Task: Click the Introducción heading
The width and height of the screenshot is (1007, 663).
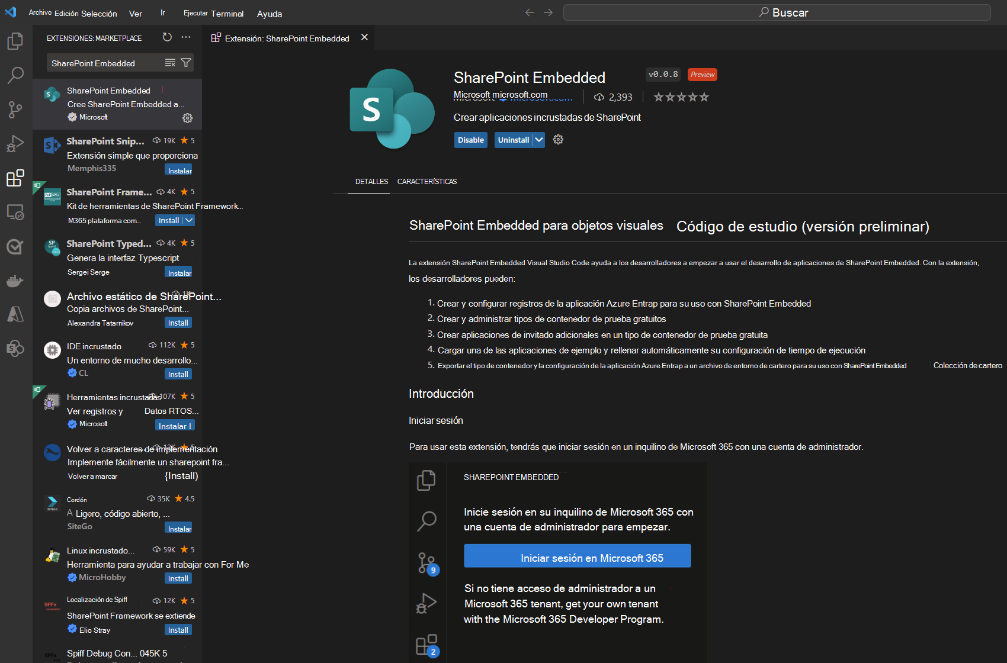Action: tap(441, 394)
